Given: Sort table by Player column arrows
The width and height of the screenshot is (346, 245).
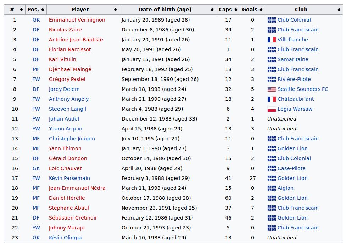Looking at the screenshot, I should point(115,10).
